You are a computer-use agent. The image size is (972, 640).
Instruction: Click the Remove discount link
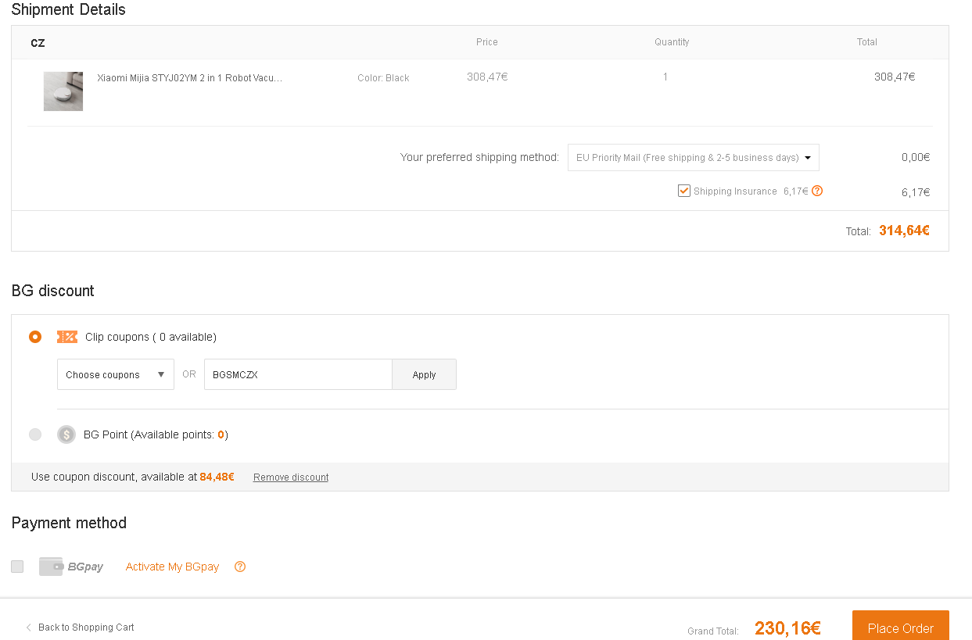point(291,477)
